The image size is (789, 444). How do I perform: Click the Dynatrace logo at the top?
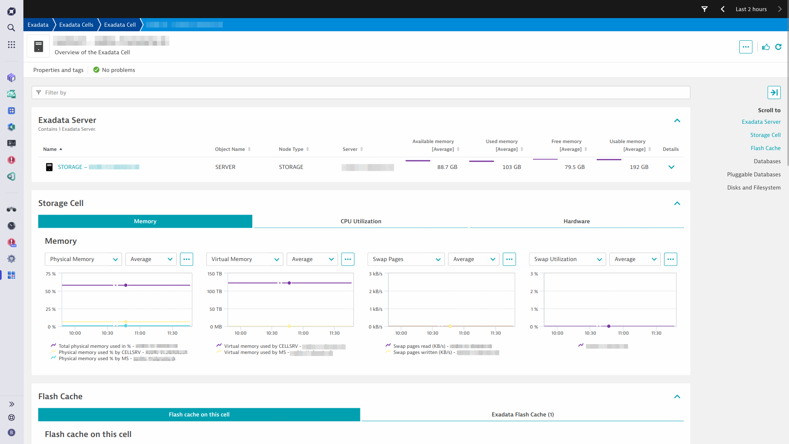pyautogui.click(x=11, y=11)
